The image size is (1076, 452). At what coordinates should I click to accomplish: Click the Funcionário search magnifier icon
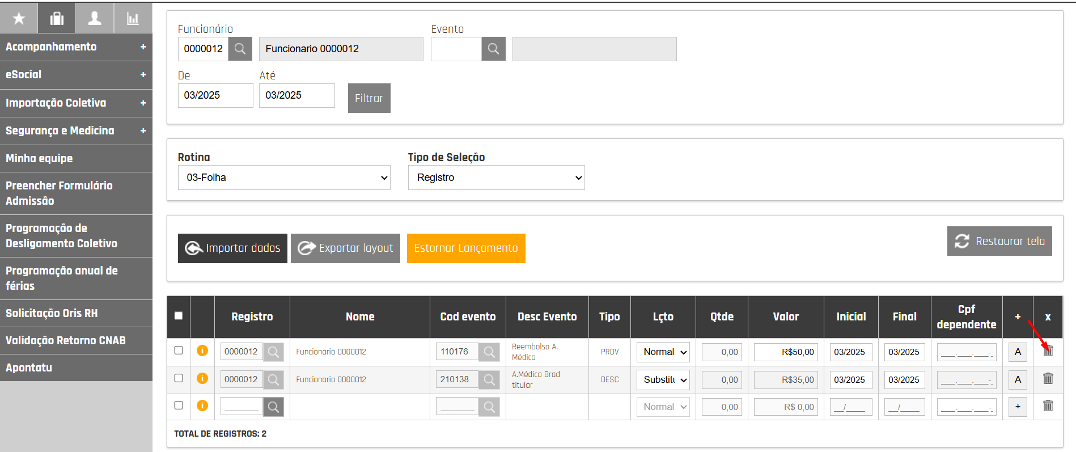[240, 49]
